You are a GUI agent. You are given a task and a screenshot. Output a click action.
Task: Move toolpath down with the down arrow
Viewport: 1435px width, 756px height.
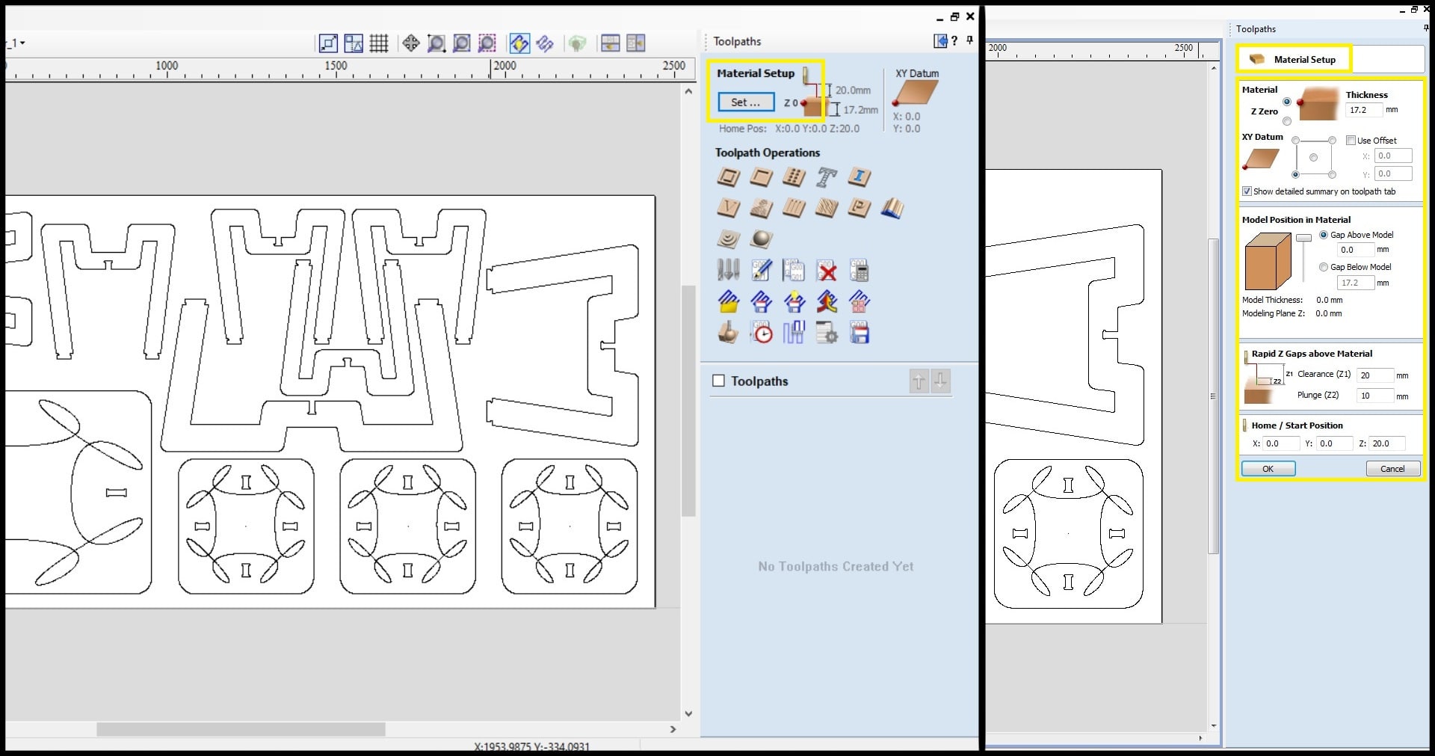point(941,381)
